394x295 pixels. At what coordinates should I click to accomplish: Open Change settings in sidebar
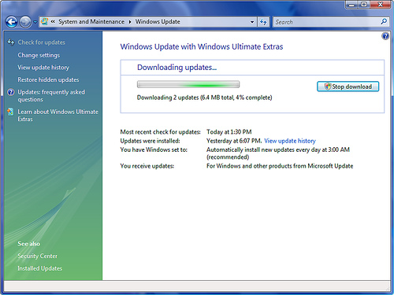[x=39, y=55]
